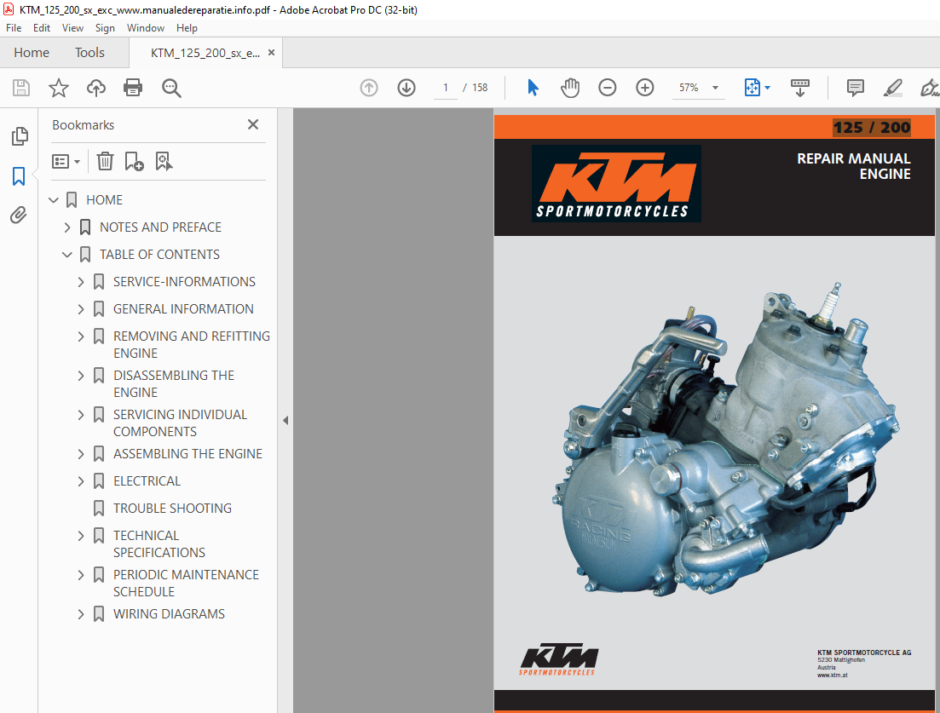Image resolution: width=940 pixels, height=713 pixels.
Task: Open bookmarks options dropdown
Action: 66,161
